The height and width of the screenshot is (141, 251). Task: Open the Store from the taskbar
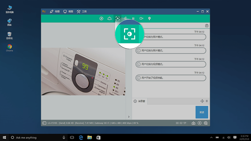pyautogui.click(x=99, y=137)
